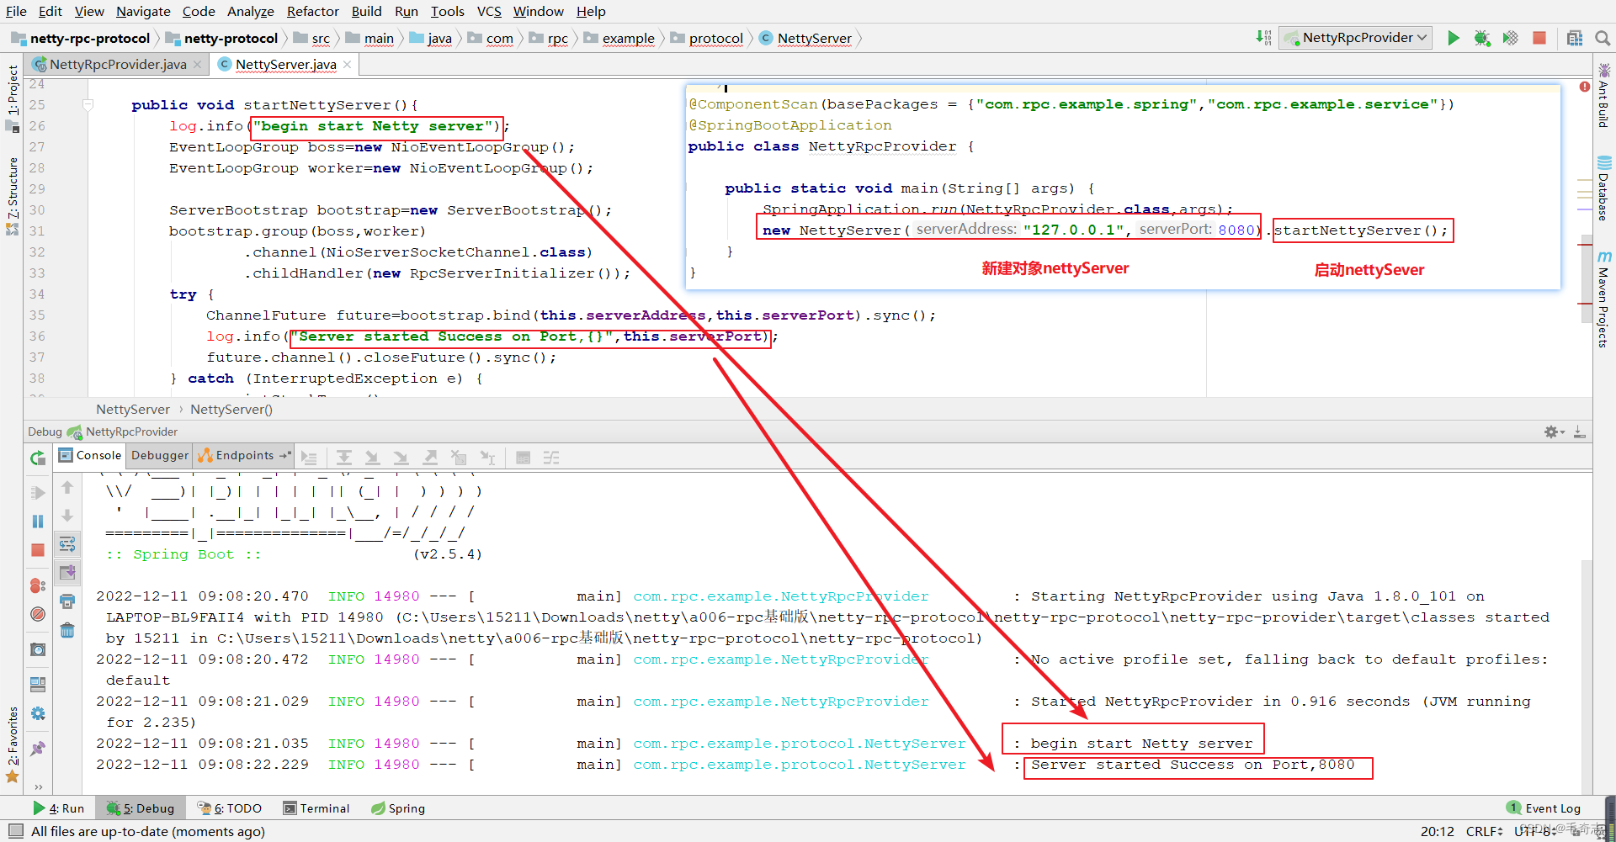Click the Step Into debugger icon
Image resolution: width=1616 pixels, height=842 pixels.
click(x=373, y=458)
